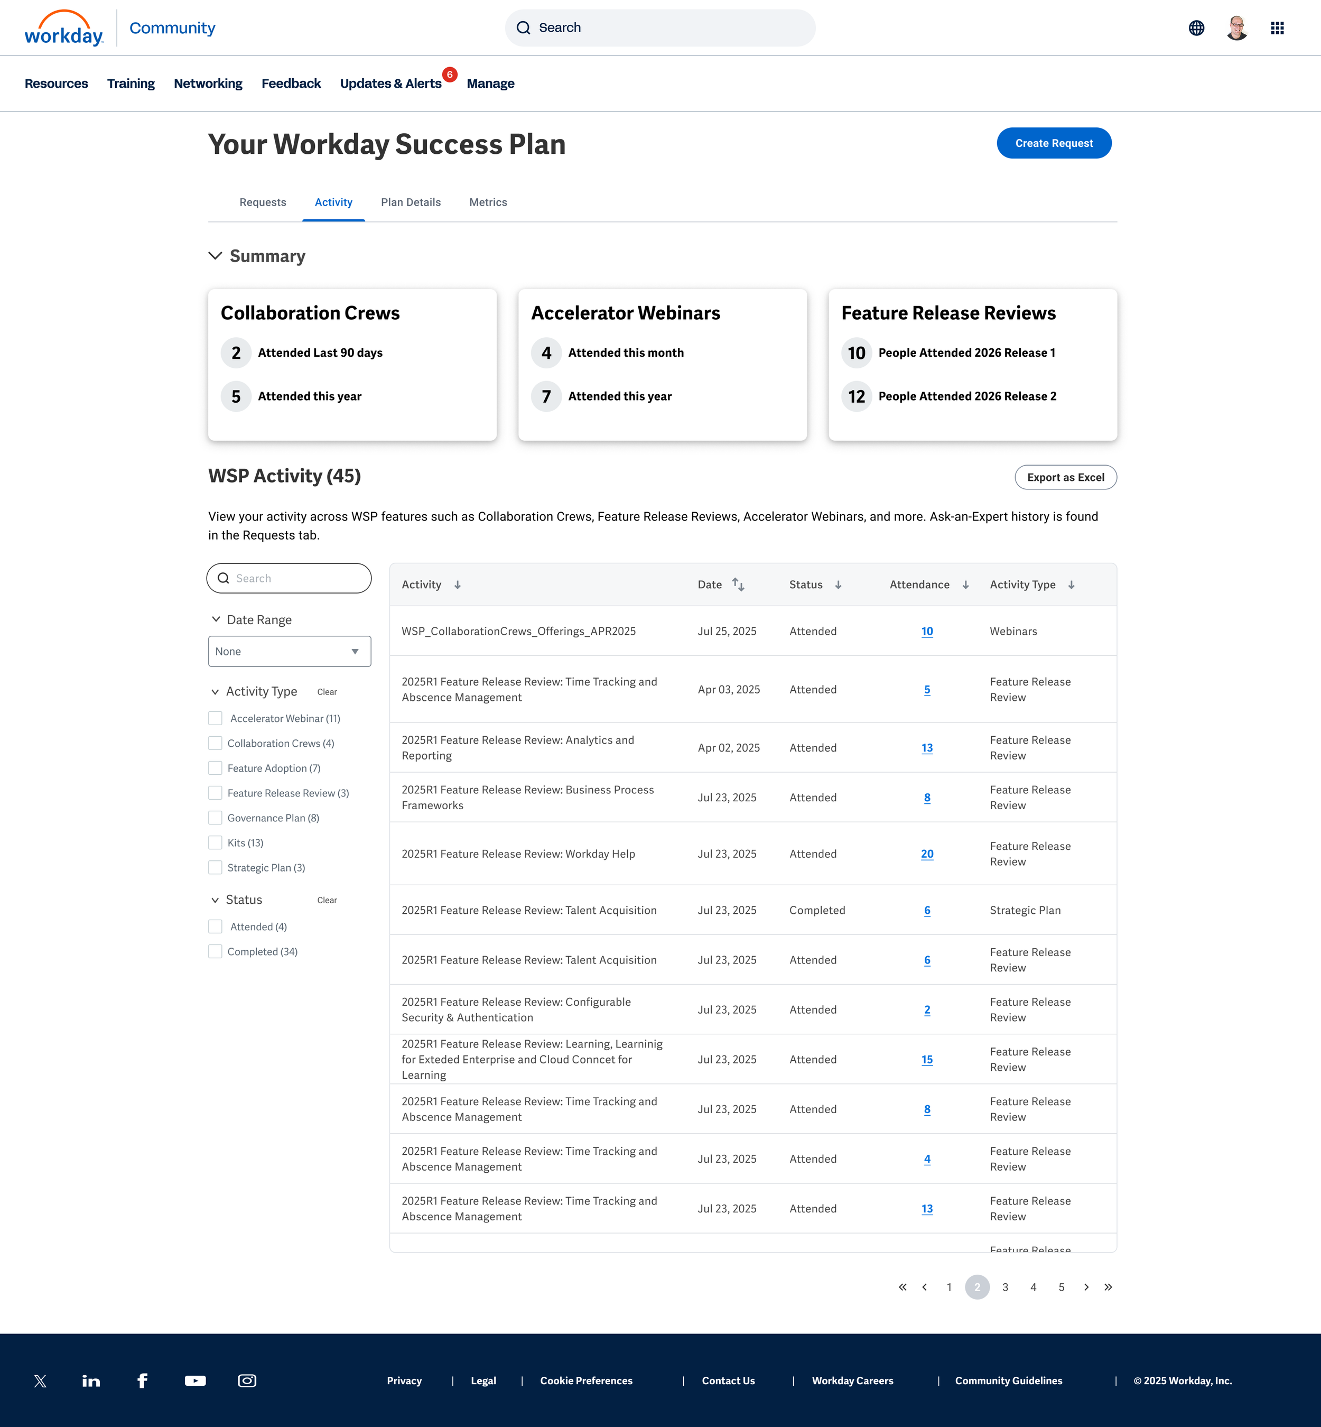
Task: Go to page 3 of results
Action: 1005,1287
